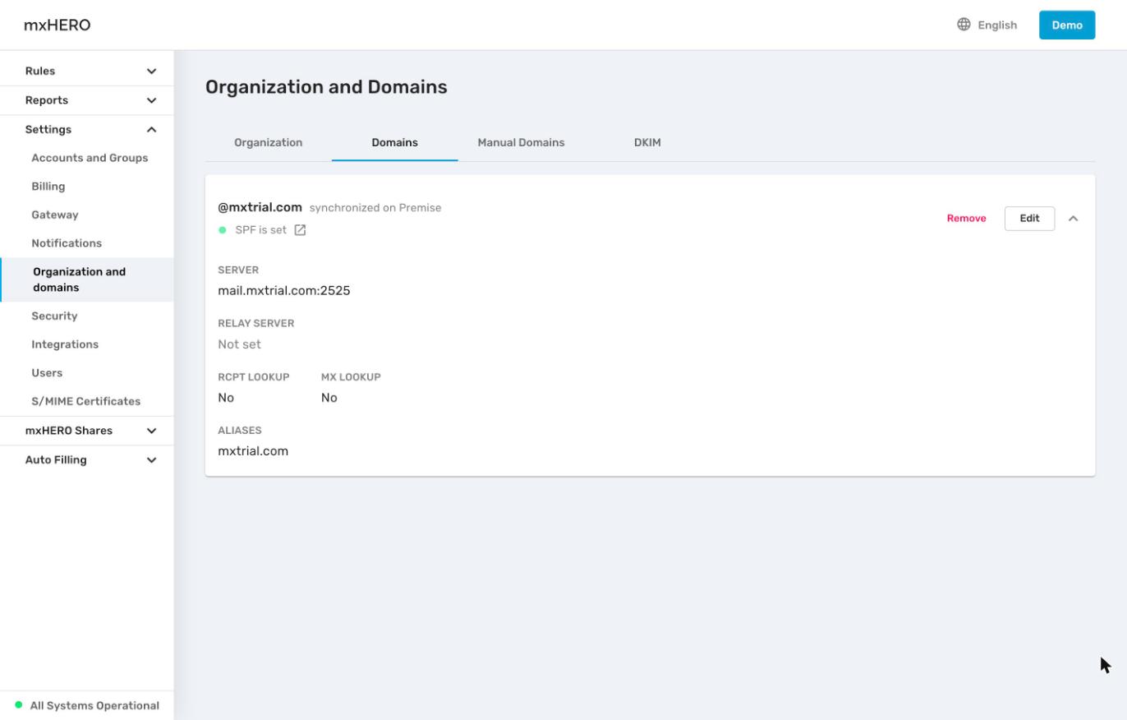1127x720 pixels.
Task: Click the Edit domain button
Action: [x=1029, y=219]
